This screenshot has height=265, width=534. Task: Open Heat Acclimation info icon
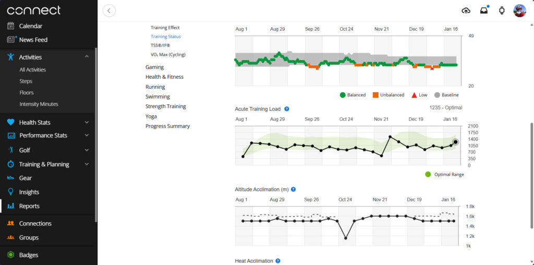coord(278,261)
